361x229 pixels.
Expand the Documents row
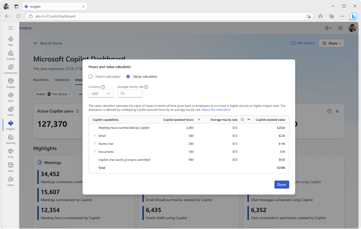(x=95, y=152)
